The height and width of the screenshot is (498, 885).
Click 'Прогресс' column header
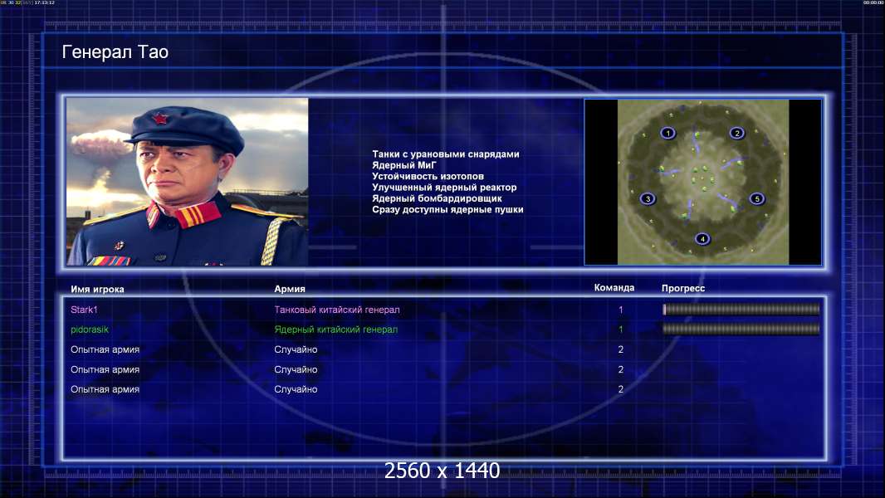click(x=683, y=288)
